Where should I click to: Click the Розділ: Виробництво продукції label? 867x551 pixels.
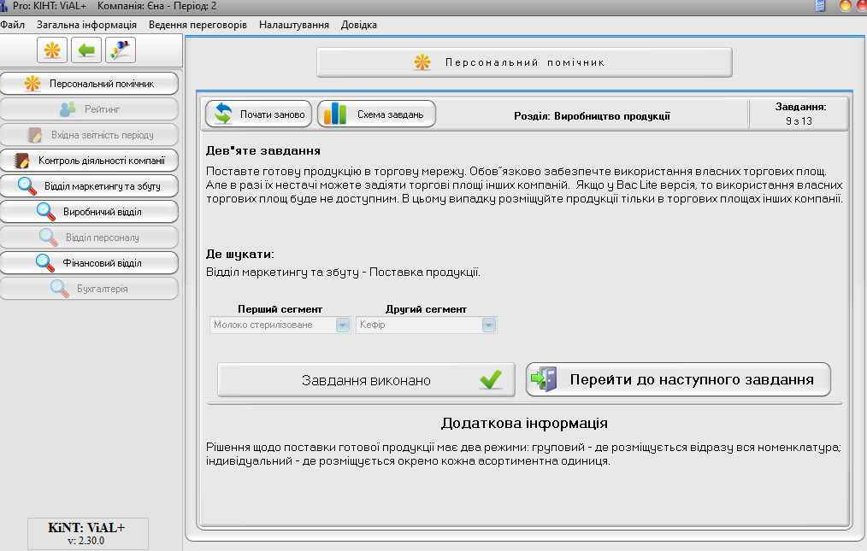(592, 116)
